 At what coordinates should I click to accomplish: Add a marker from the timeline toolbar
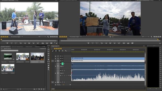click(x=63, y=51)
